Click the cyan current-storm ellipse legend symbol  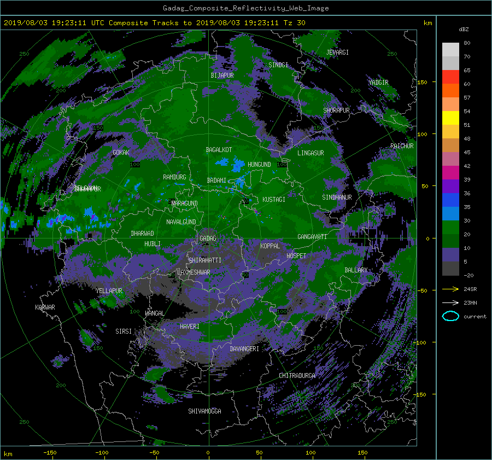click(x=450, y=316)
